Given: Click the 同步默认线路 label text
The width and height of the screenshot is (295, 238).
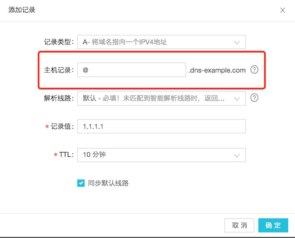Looking at the screenshot, I should (x=108, y=183).
